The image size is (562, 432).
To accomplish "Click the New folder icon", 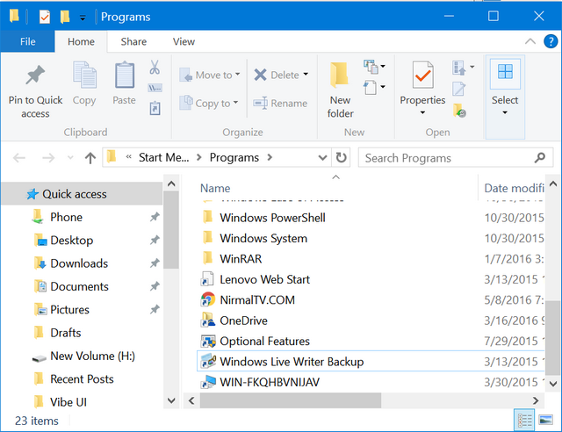I will [339, 75].
